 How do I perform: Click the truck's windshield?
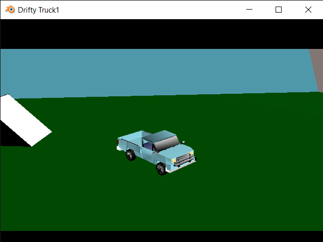(168, 144)
